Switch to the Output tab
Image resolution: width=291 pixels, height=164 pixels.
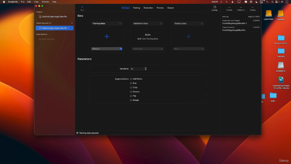[171, 8]
